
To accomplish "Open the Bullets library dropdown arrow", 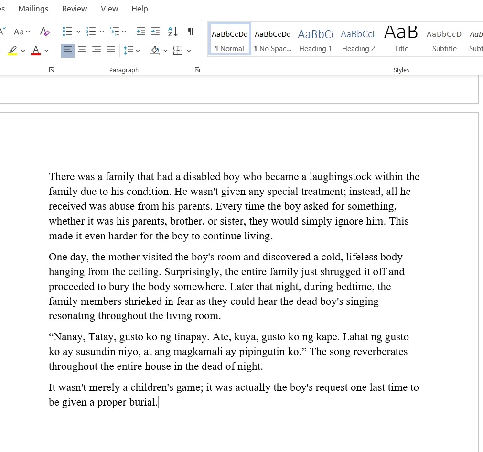I will (x=78, y=32).
